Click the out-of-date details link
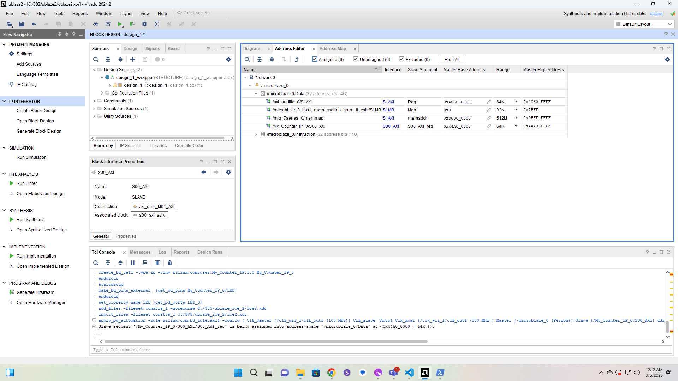 pos(656,14)
